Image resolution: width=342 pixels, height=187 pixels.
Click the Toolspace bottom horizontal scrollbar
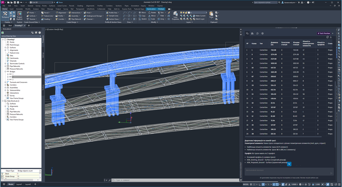click(17, 180)
